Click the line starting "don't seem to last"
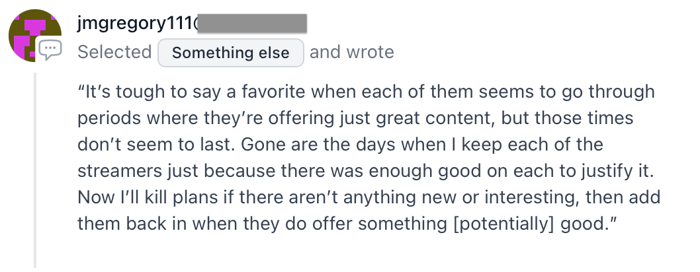 (x=341, y=145)
